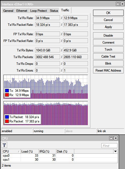Open the CPU list filter funnel icon

[4, 145]
